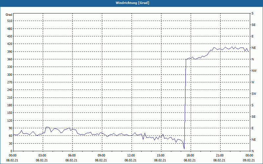Image resolution: width=263 pixels, height=164 pixels.
Task: Select the 450 y-axis label
Action: [10, 36]
